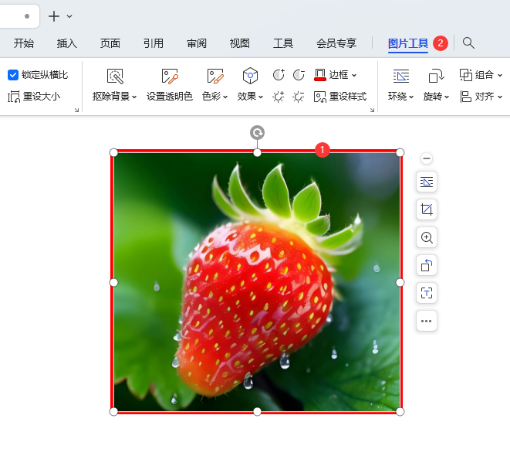Choose the 设置透明色 tool
Viewport: 510px width, 456px height.
click(170, 84)
